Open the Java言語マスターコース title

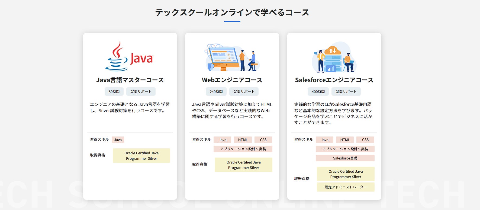coord(130,80)
